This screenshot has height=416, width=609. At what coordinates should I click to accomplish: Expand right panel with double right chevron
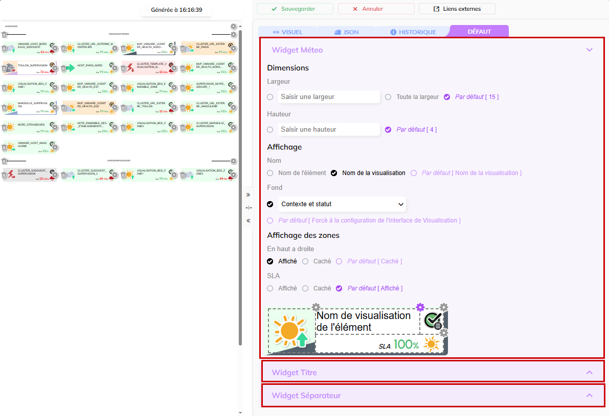click(249, 195)
